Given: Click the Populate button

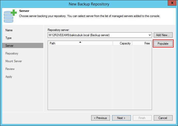Looking at the screenshot, I should [x=163, y=44].
